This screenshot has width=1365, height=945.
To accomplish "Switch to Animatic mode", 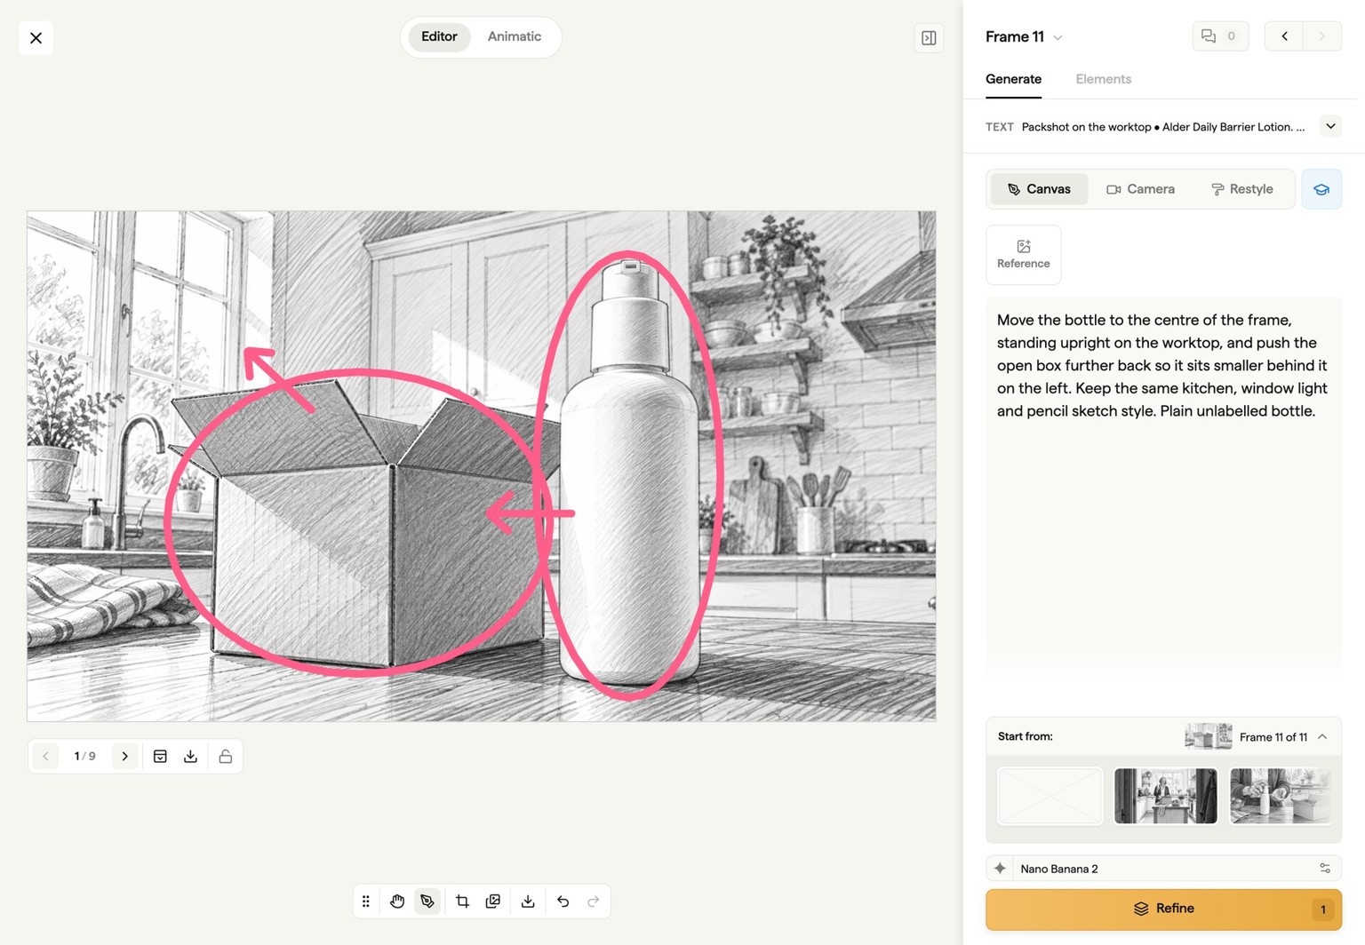I will [x=515, y=36].
